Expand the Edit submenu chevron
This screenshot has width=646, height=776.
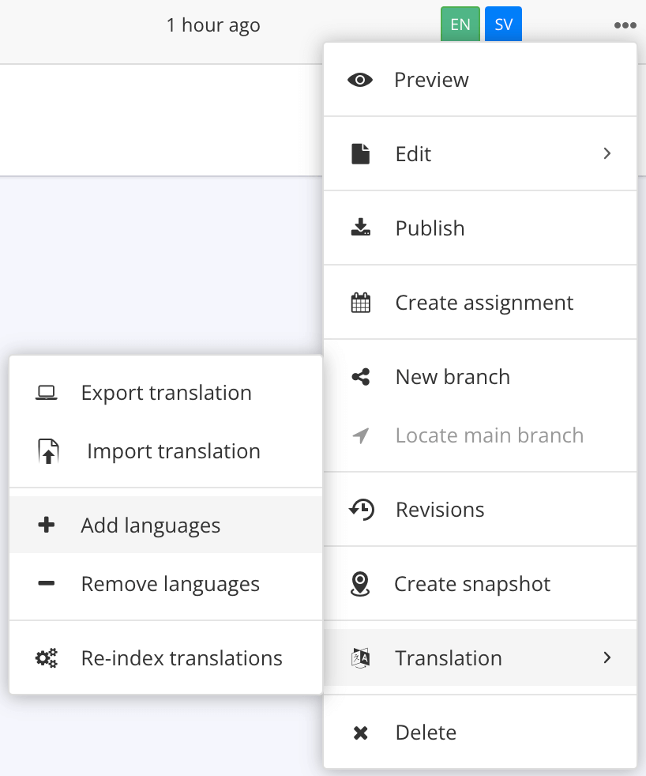point(607,153)
